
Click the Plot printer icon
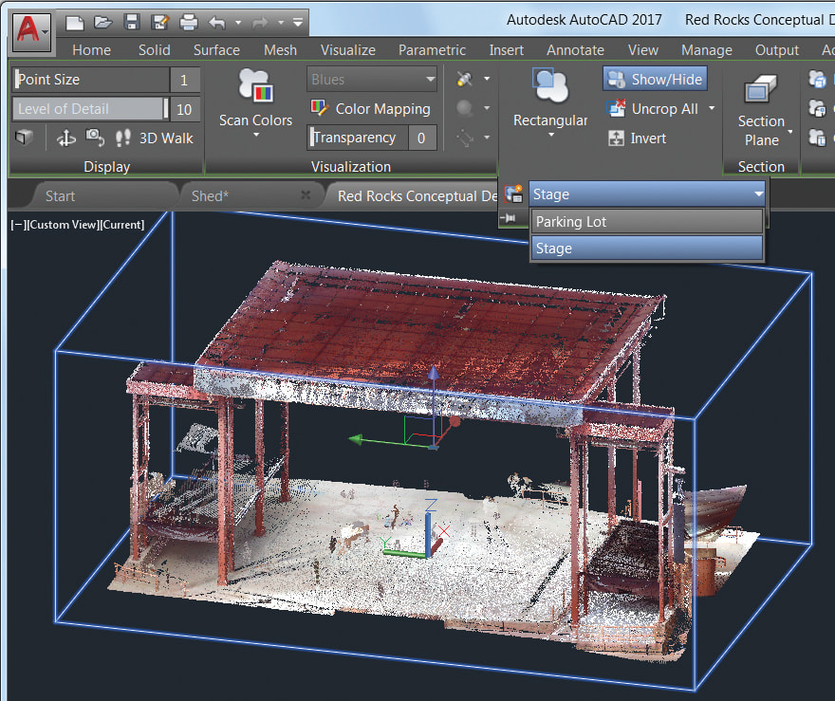pos(189,21)
